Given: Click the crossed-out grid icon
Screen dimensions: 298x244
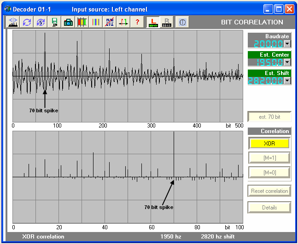Looking at the screenshot, I should click(x=110, y=22).
